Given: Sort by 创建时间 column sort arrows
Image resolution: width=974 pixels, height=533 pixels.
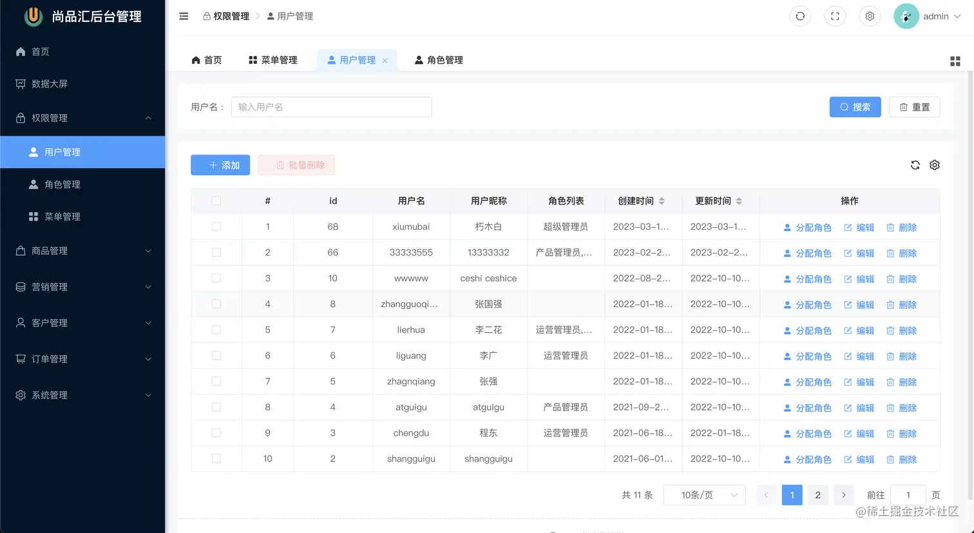Looking at the screenshot, I should 662,201.
